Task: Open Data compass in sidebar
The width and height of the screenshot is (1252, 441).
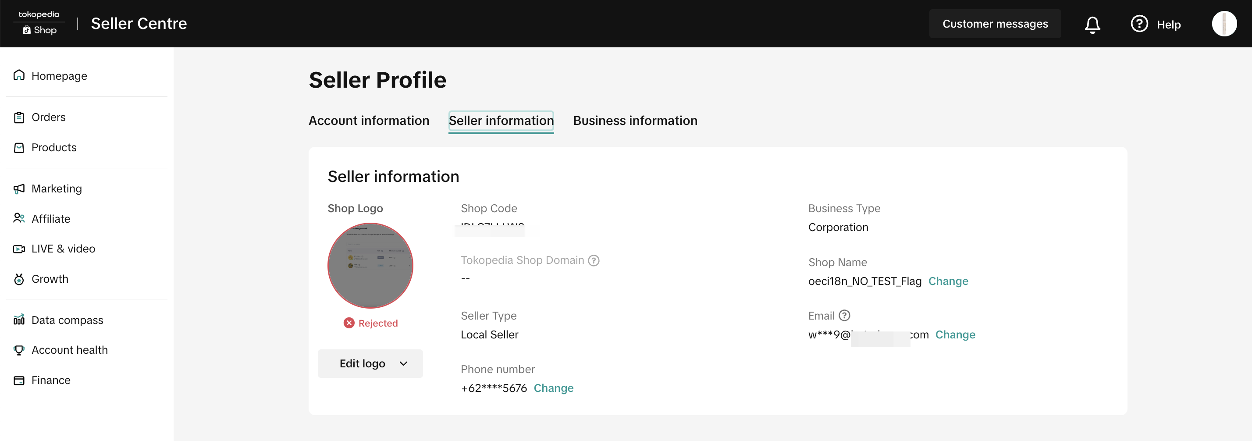Action: (67, 320)
